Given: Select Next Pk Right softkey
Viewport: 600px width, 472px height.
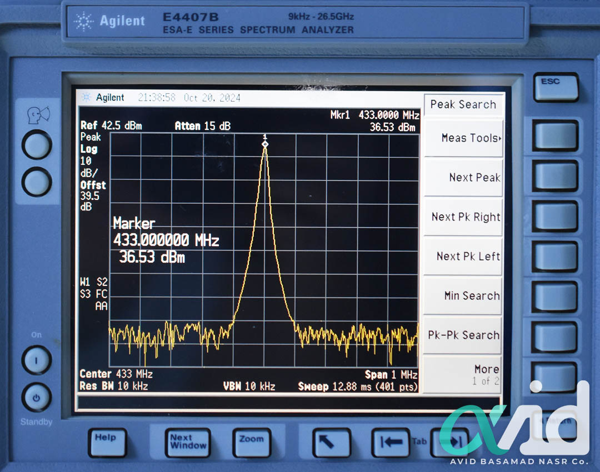Looking at the screenshot, I should click(463, 217).
